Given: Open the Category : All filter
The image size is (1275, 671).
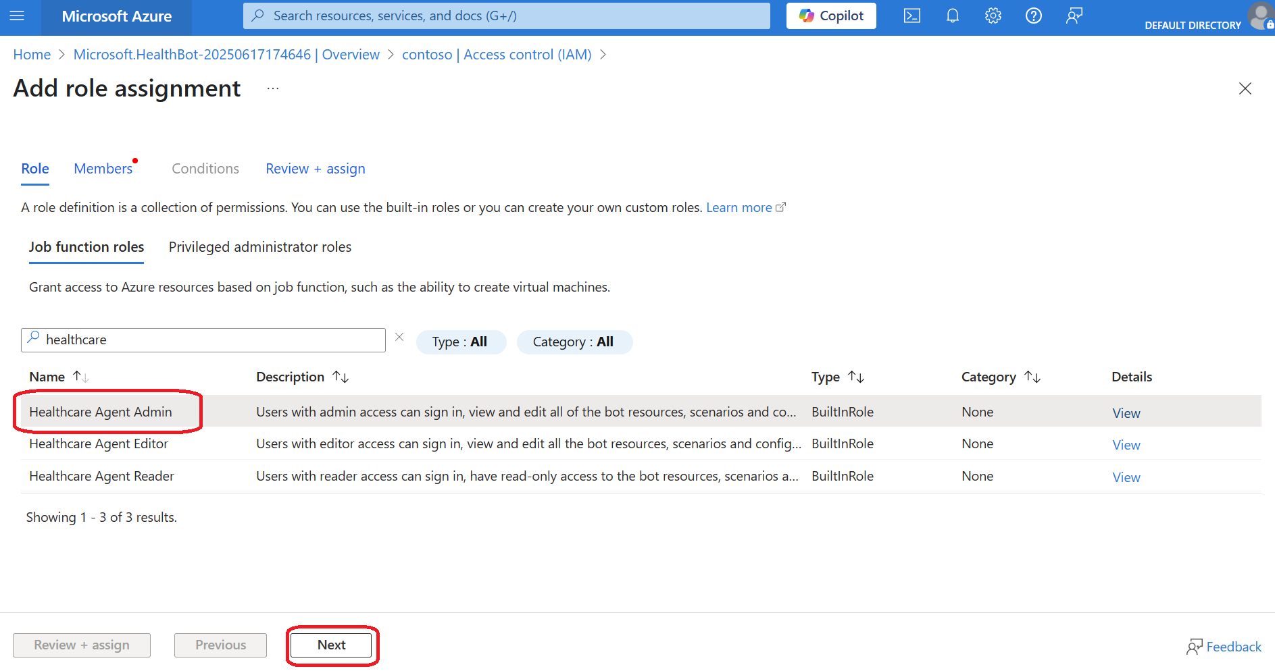Looking at the screenshot, I should pos(574,342).
